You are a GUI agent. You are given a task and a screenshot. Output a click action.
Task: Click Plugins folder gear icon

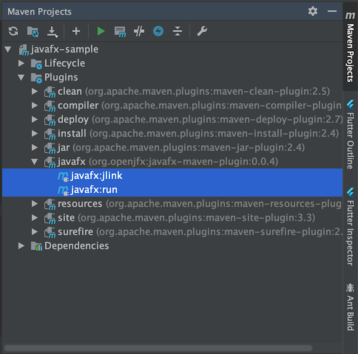(36, 78)
